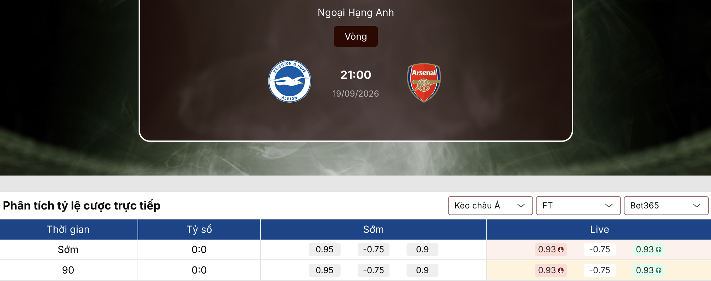
Task: Click the Arsenal club crest
Action: point(424,82)
